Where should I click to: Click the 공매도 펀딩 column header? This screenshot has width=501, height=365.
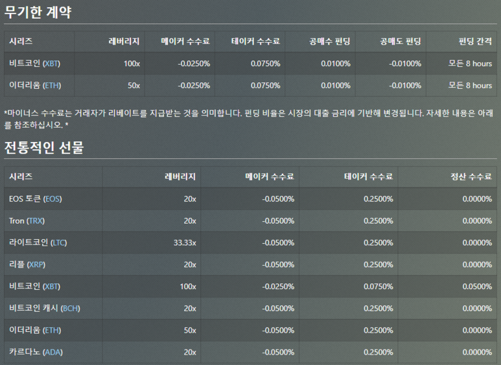tap(401, 41)
